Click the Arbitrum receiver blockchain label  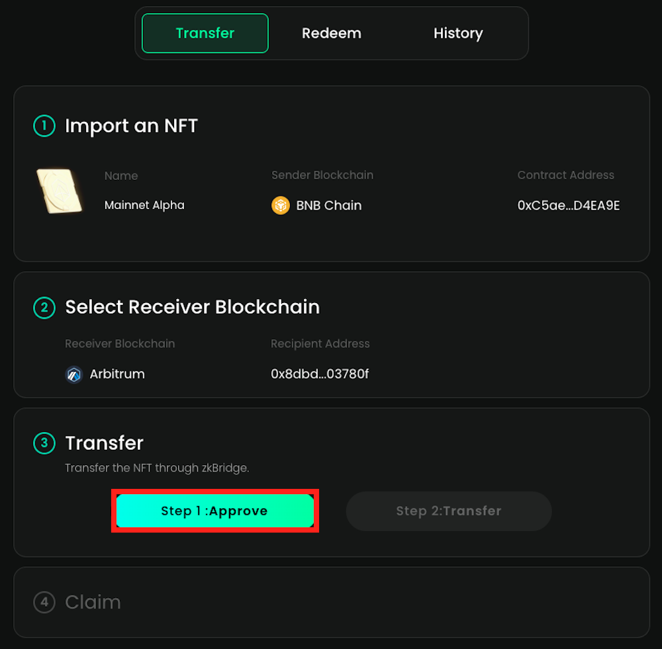point(117,374)
